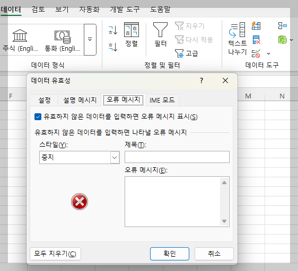Viewport: 298px width, 271px height.
Task: Select column N header
Action: point(282,96)
